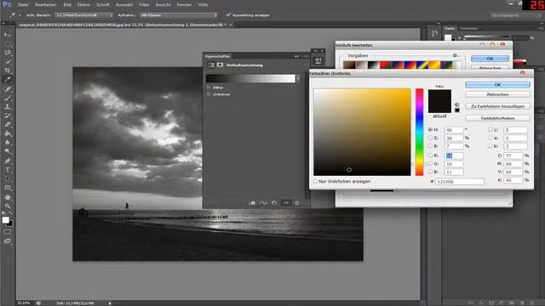The image size is (545, 306).
Task: Select the G green radio button
Action: (430, 163)
